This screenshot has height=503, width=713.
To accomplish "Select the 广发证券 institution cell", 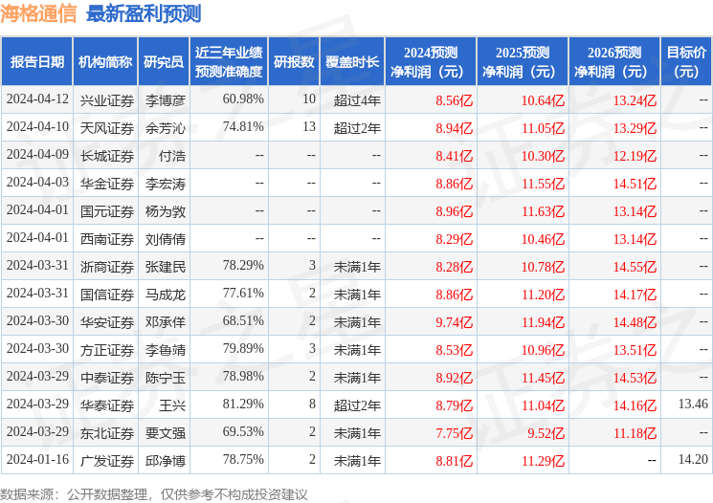I will [107, 461].
